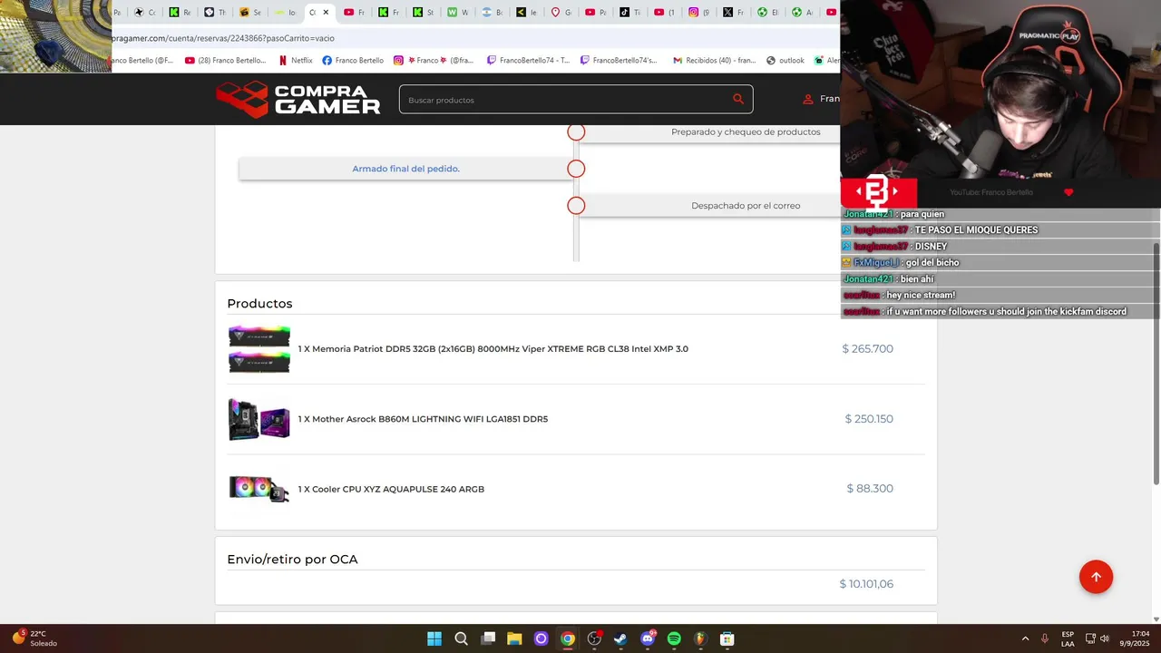The height and width of the screenshot is (653, 1161).
Task: Click the red search magnifier icon
Action: click(x=737, y=99)
